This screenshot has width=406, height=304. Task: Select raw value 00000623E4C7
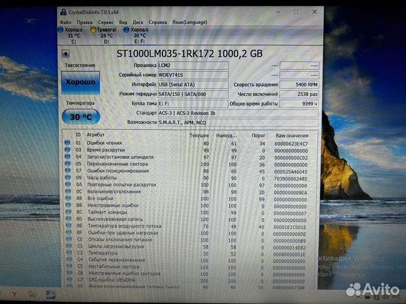pos(291,144)
